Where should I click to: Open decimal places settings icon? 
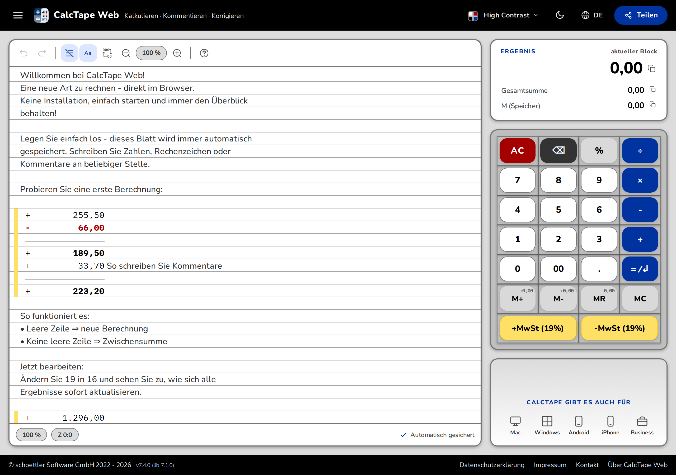(107, 53)
